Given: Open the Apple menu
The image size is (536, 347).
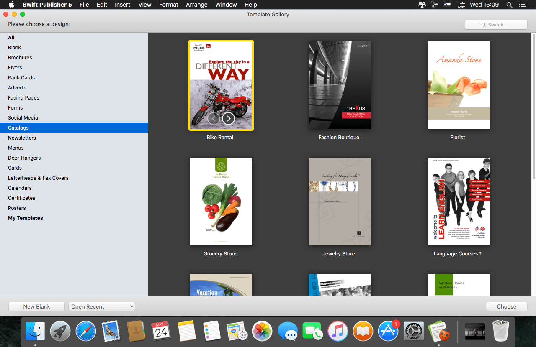Looking at the screenshot, I should click(x=11, y=5).
